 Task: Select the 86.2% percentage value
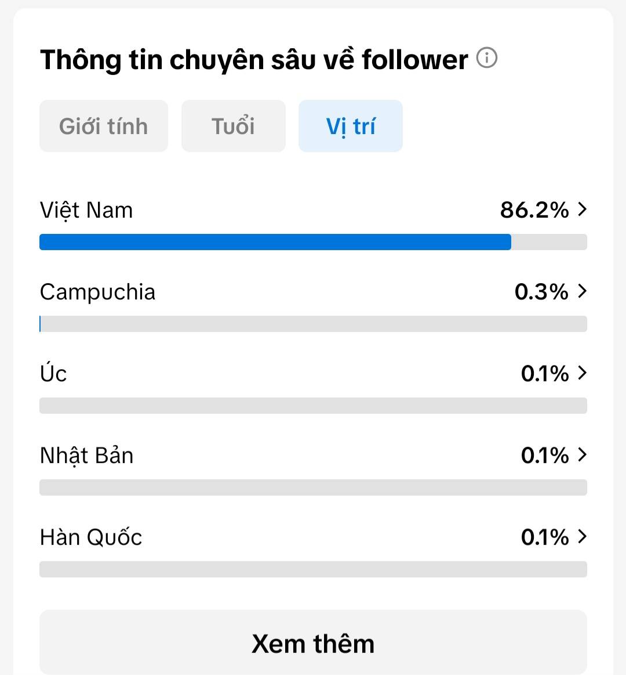point(534,210)
